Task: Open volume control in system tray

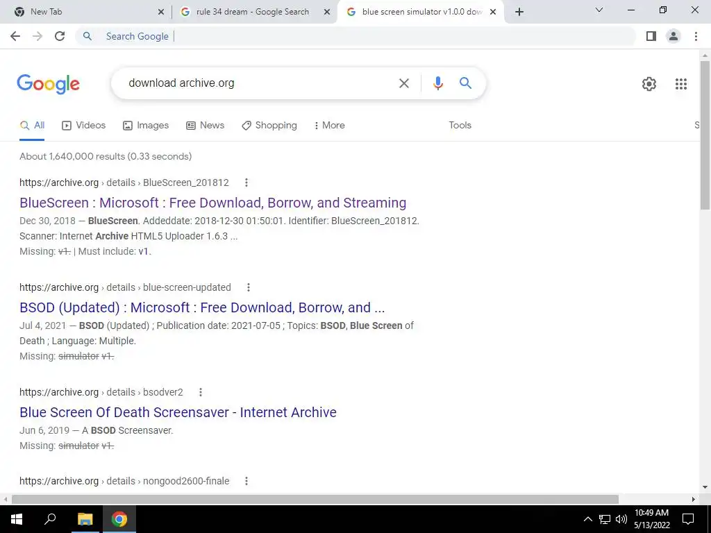Action: click(621, 519)
